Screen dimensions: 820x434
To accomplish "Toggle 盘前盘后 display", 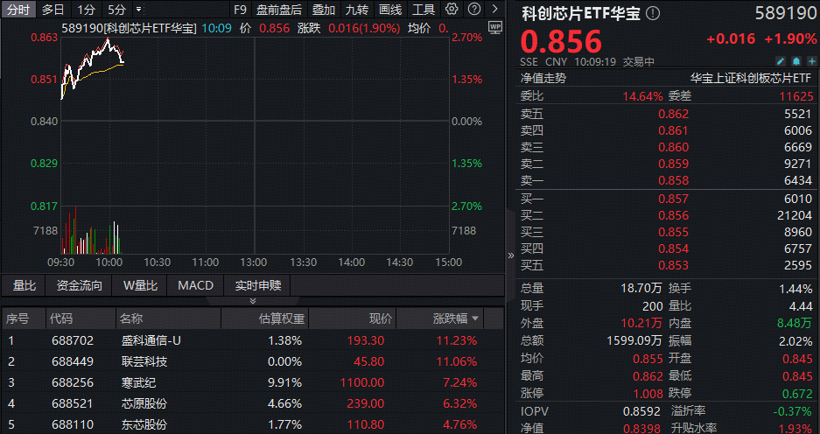I will pos(278,10).
